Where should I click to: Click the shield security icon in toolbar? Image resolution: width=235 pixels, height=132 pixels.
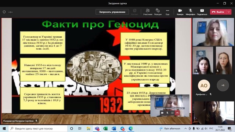(x=4, y=12)
